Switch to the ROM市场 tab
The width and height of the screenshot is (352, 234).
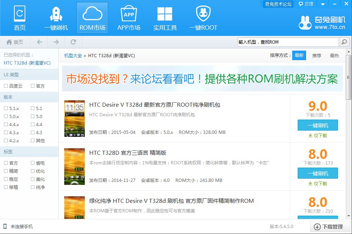92,18
